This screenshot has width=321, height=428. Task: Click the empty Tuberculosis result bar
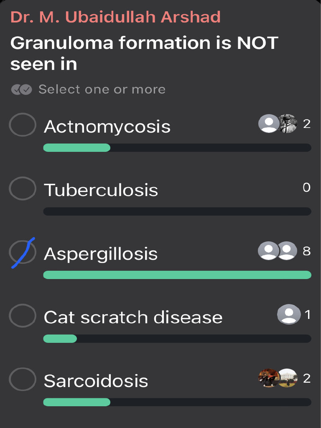(177, 211)
